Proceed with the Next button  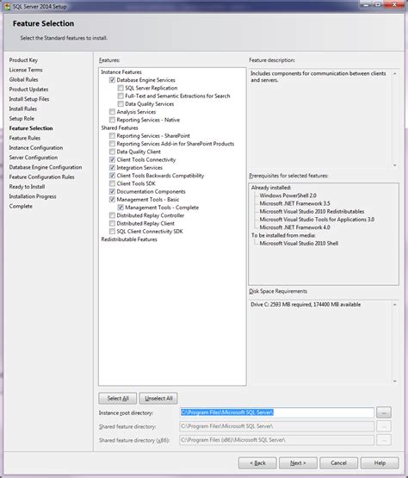click(298, 462)
